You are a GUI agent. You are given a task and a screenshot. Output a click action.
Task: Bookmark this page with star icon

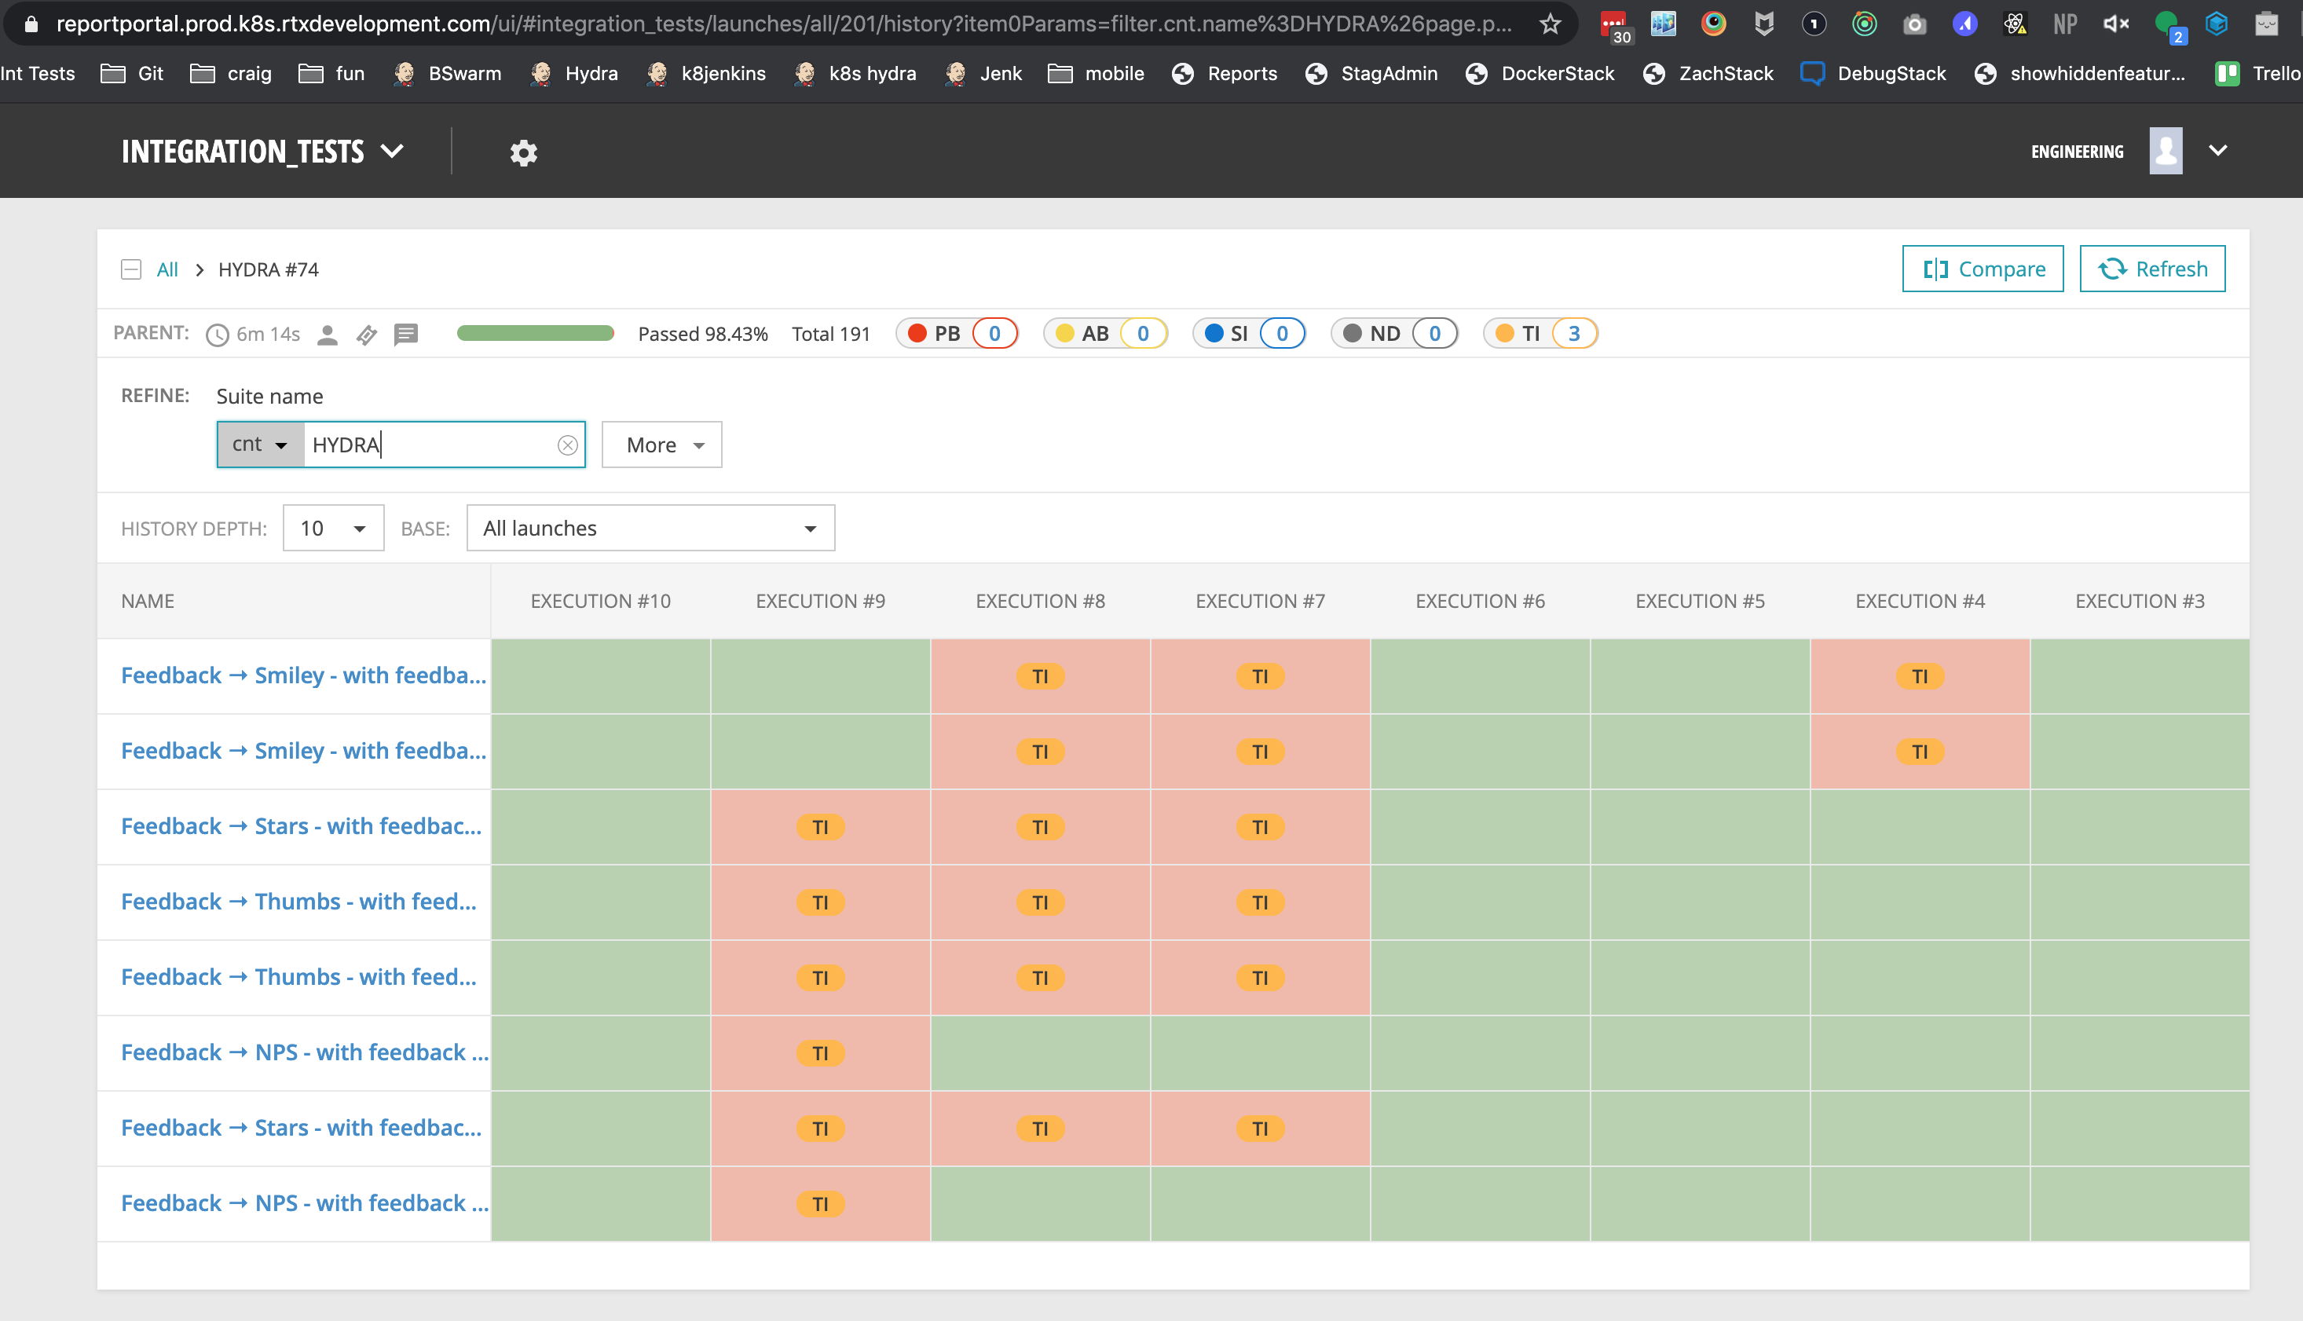1550,24
